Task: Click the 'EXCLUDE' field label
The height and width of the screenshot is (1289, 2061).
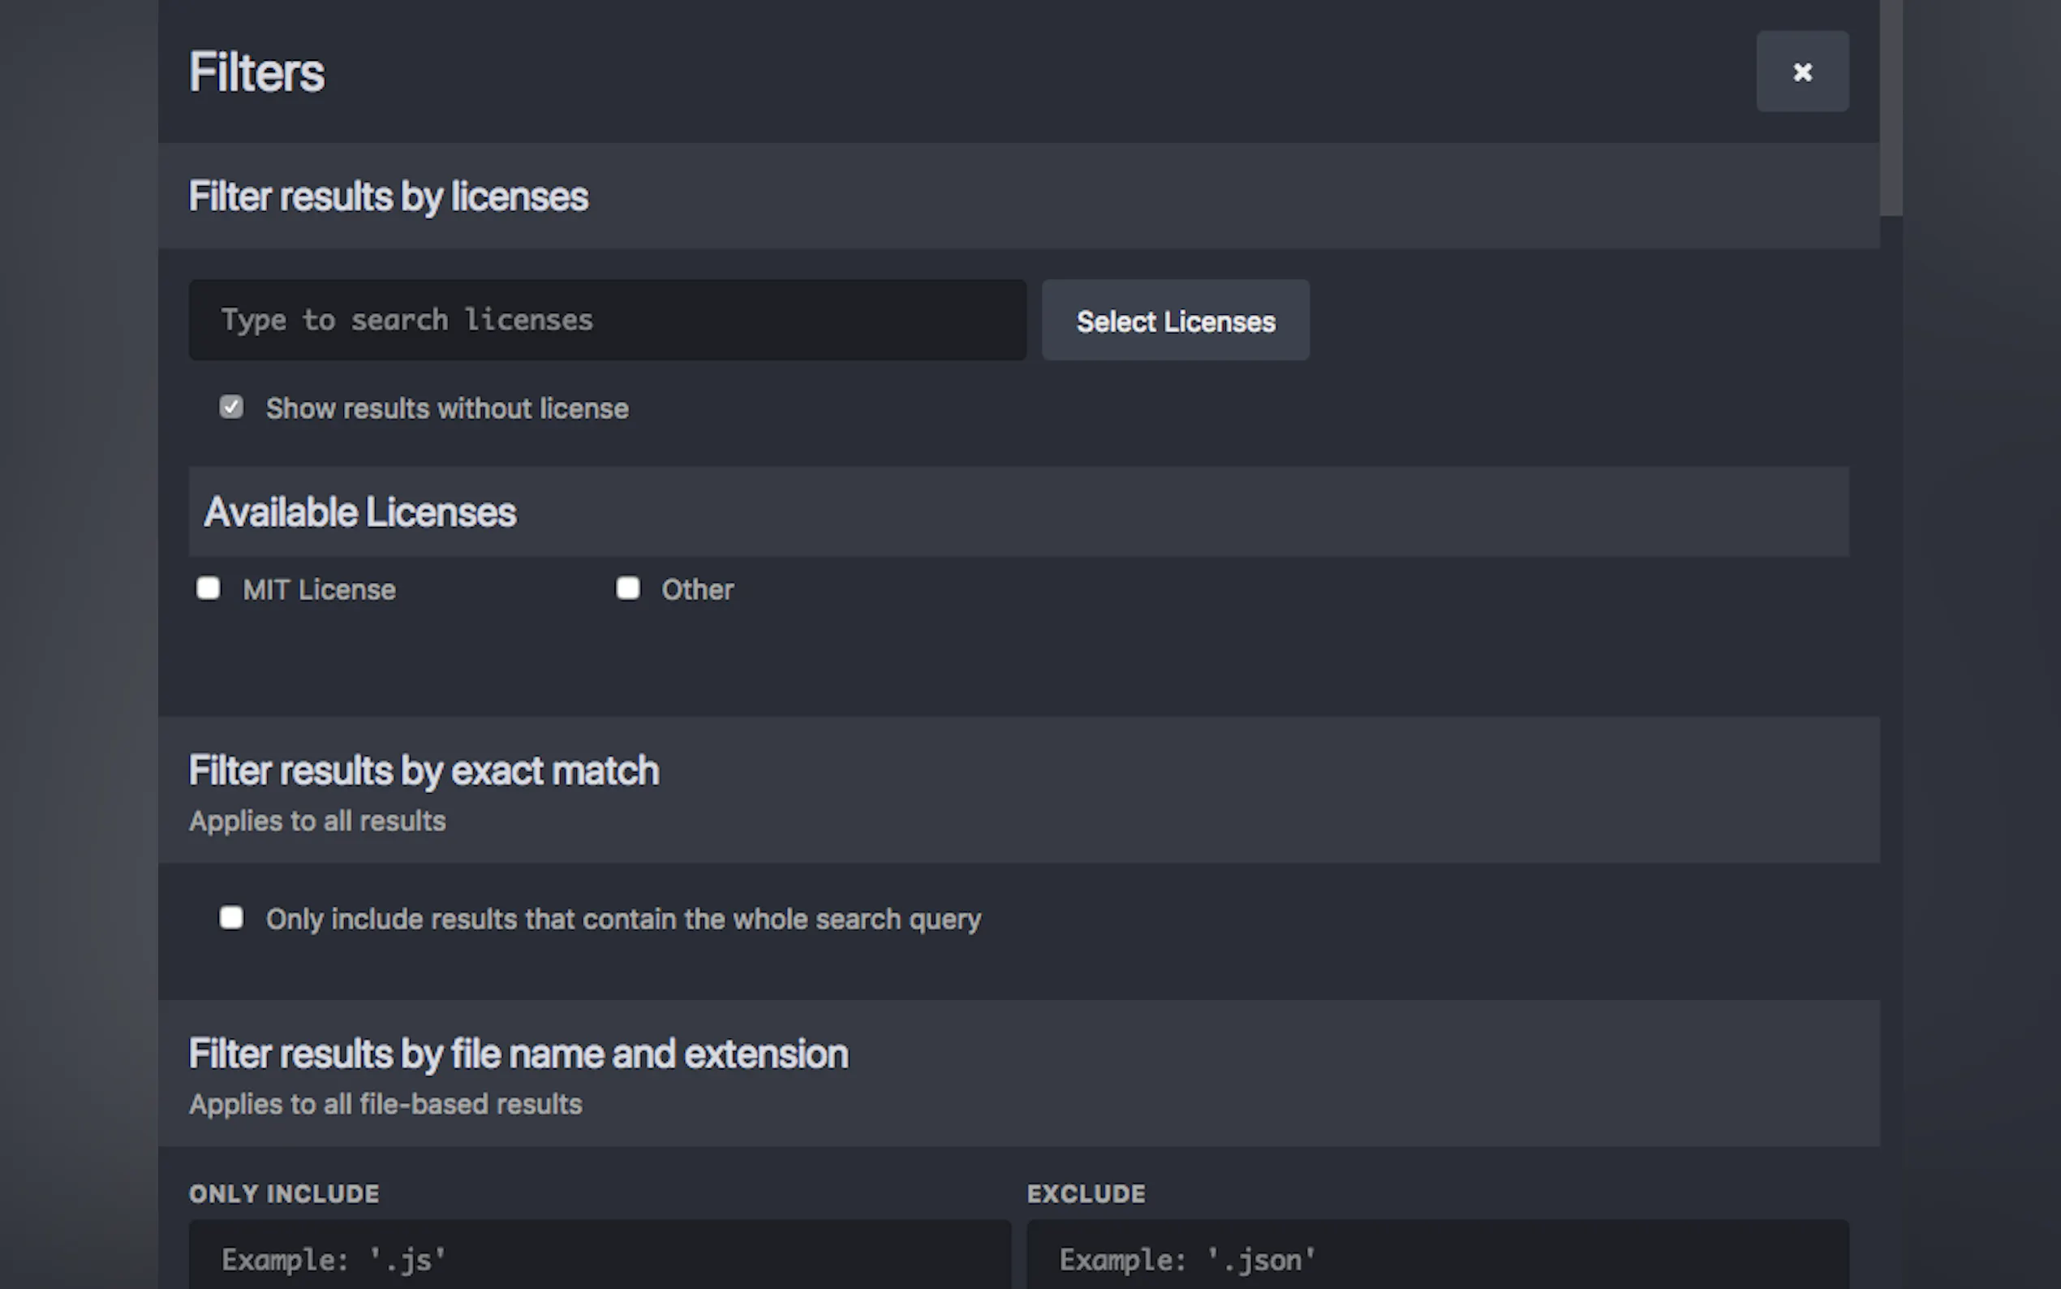Action: pyautogui.click(x=1086, y=1193)
